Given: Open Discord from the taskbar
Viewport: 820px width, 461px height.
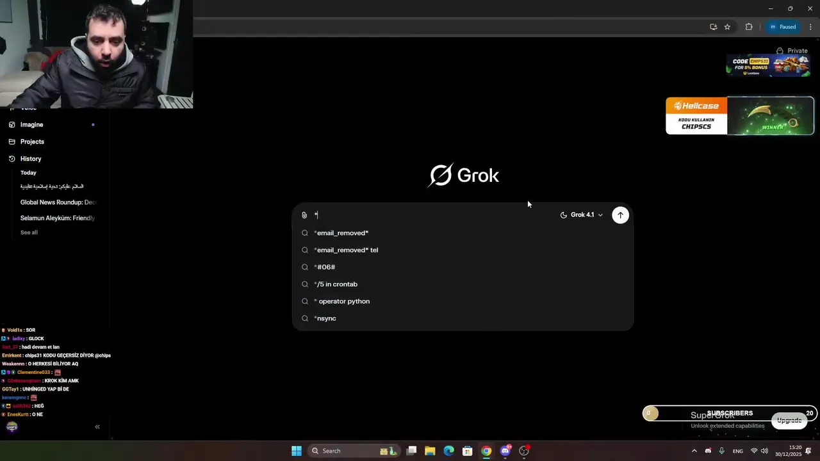Looking at the screenshot, I should tap(505, 451).
